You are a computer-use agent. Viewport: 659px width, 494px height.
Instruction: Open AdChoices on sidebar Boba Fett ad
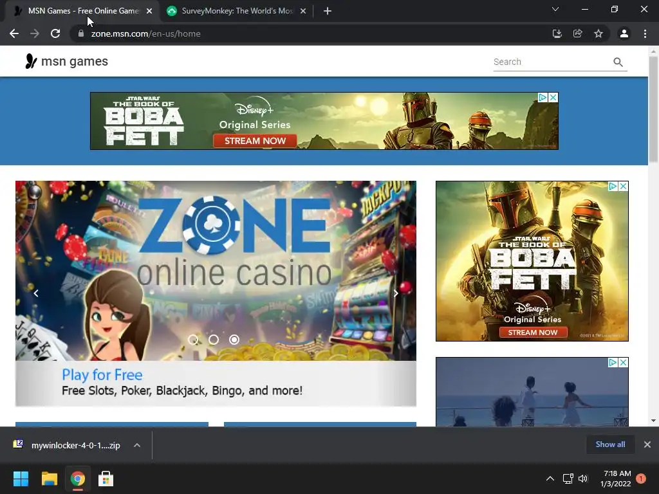pyautogui.click(x=613, y=186)
